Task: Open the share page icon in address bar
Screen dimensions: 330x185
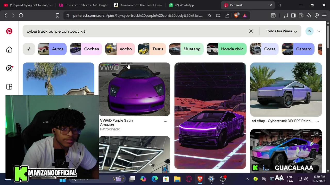Action: 227,16
